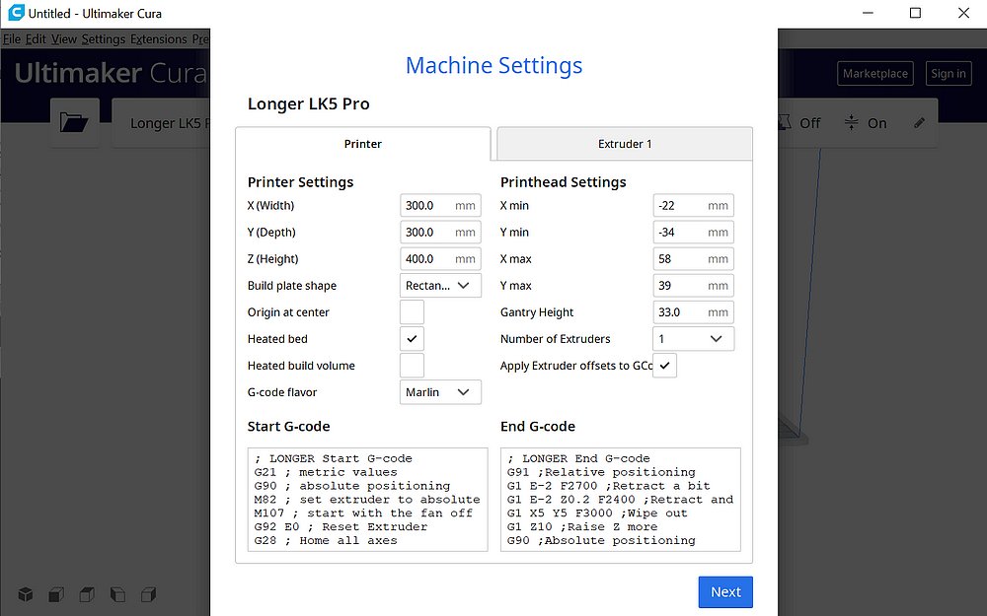The height and width of the screenshot is (616, 987).
Task: Click the X min input field
Action: (x=693, y=206)
